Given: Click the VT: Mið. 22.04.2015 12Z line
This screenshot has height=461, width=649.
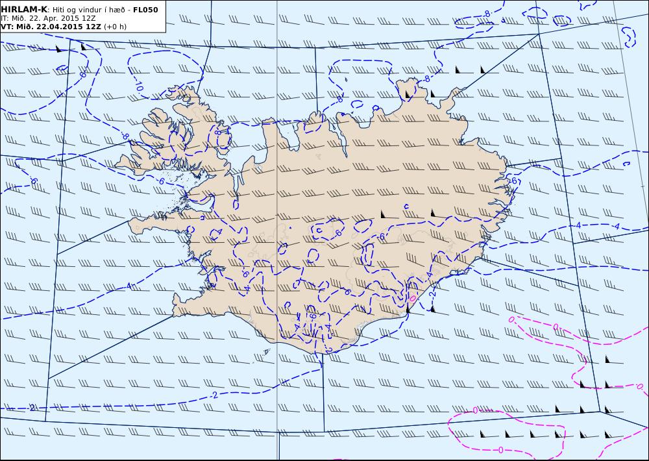Looking at the screenshot, I should coord(51,27).
